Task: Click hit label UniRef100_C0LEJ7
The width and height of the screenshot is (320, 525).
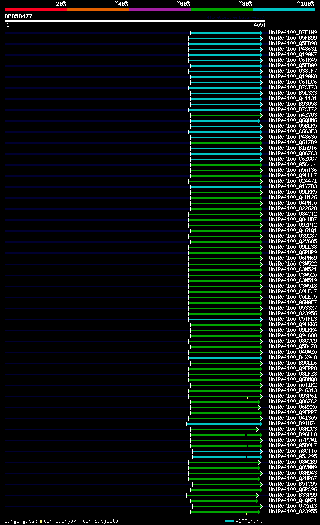Action: (x=293, y=291)
